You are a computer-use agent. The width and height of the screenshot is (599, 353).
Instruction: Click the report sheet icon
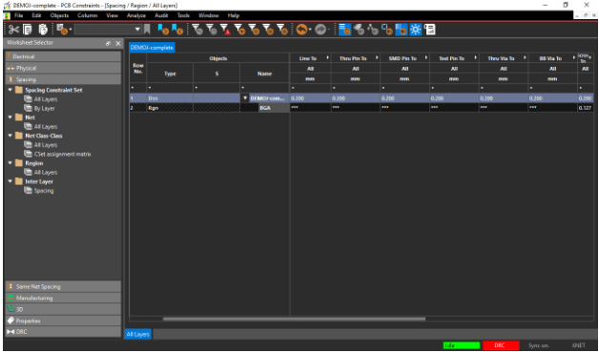tap(430, 30)
